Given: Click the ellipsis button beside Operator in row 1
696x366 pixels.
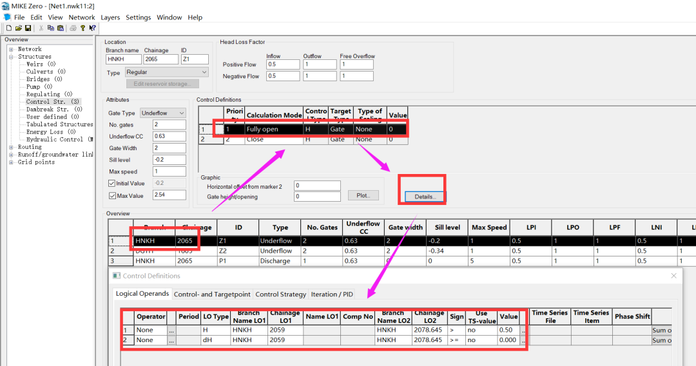Looking at the screenshot, I should (171, 330).
